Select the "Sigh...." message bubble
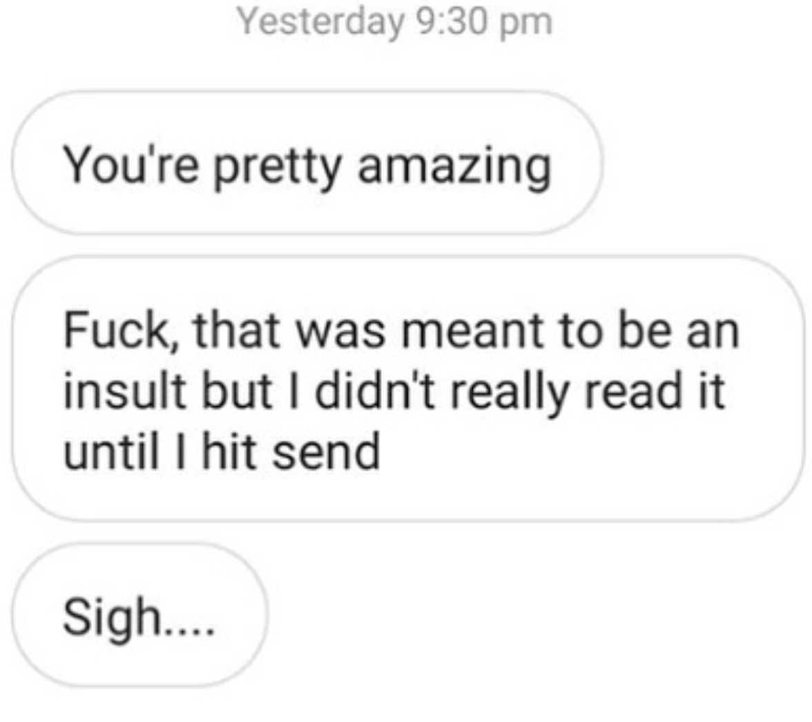 [x=139, y=615]
